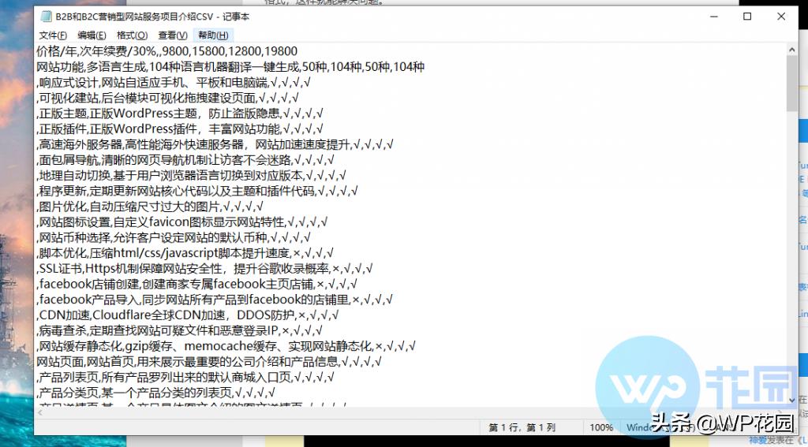Open the 查看(V) menu

pos(173,35)
